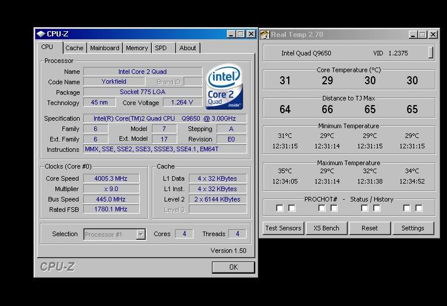Tick the sixth PROCHOT# checkbox from left
447x306 pixels.
pyautogui.click(x=377, y=208)
